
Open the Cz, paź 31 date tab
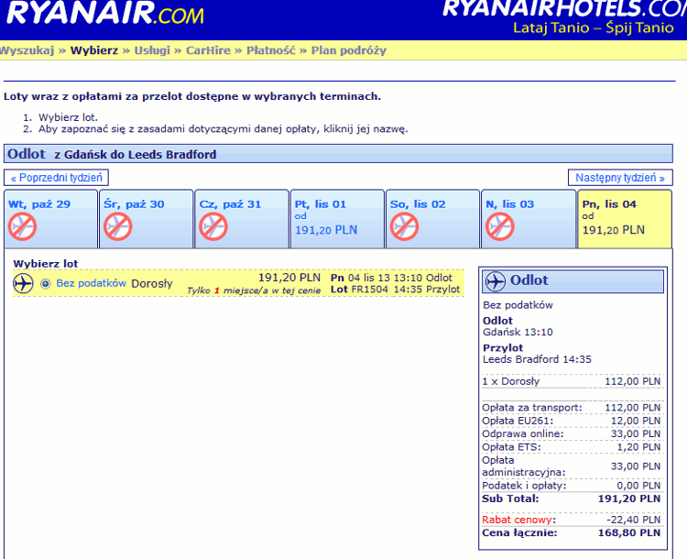[242, 219]
